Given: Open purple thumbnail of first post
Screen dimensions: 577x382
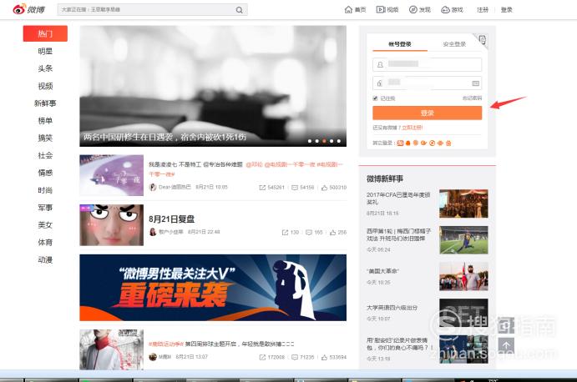Looking at the screenshot, I should pos(112,175).
